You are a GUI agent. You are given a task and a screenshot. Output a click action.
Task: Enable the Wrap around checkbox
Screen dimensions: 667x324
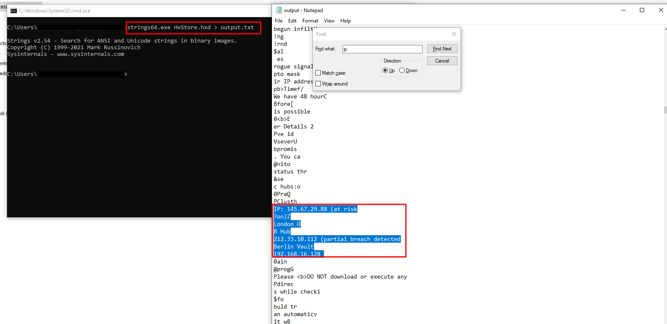point(318,84)
